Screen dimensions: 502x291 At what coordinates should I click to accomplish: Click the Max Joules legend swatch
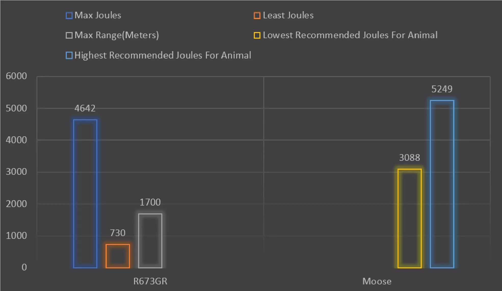click(x=69, y=16)
